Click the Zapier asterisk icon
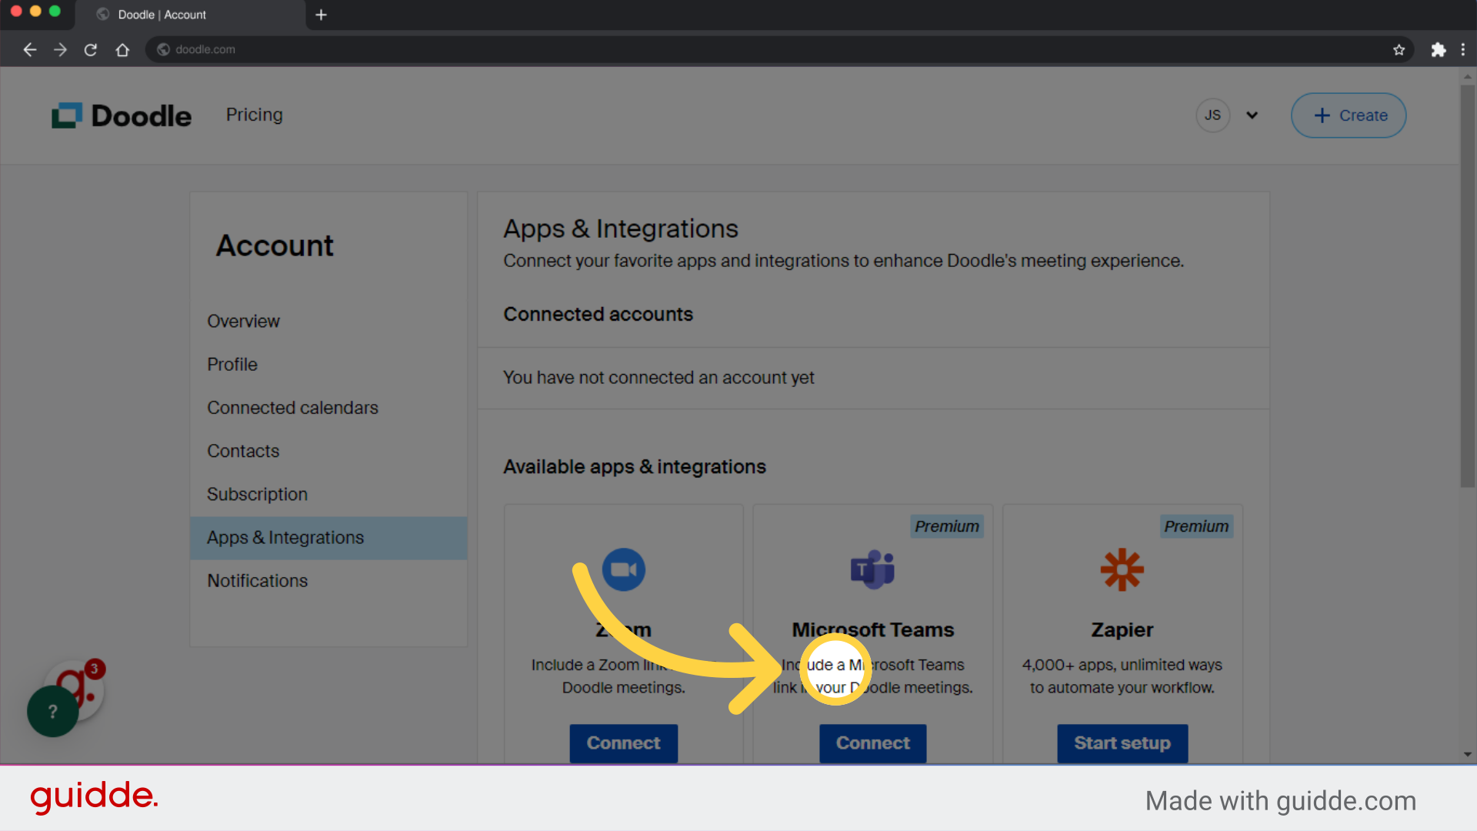The image size is (1477, 831). pos(1122,569)
